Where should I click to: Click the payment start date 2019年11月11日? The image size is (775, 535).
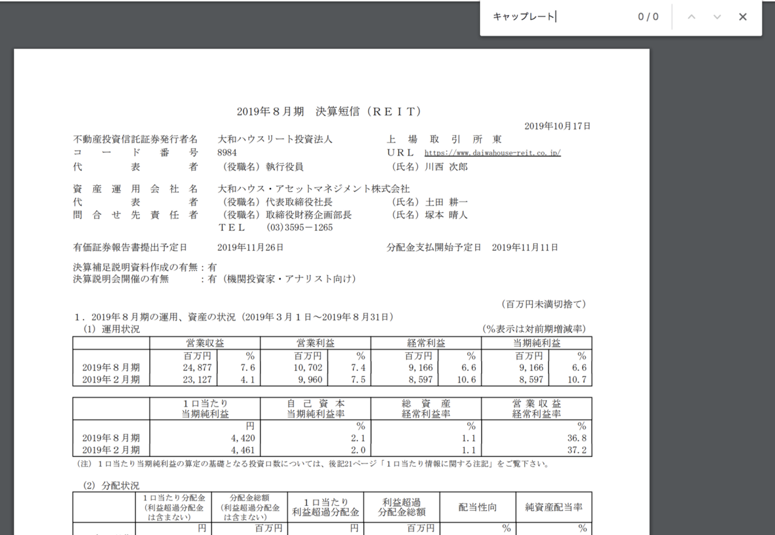pyautogui.click(x=525, y=247)
